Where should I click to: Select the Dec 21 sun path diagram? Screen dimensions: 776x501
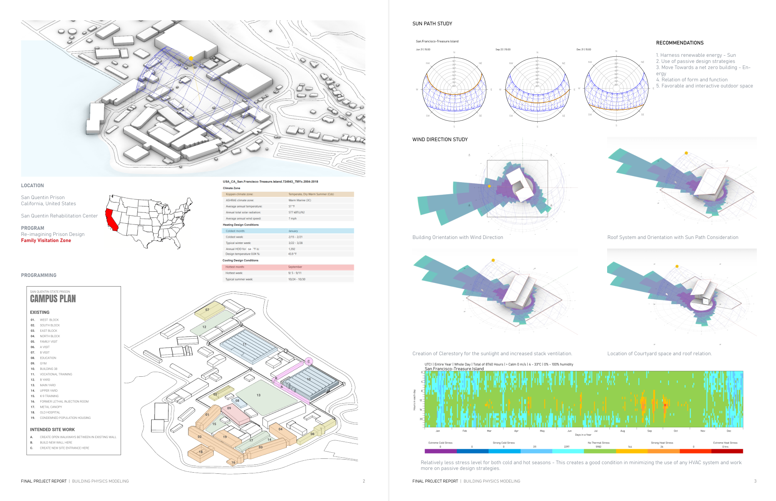point(616,89)
